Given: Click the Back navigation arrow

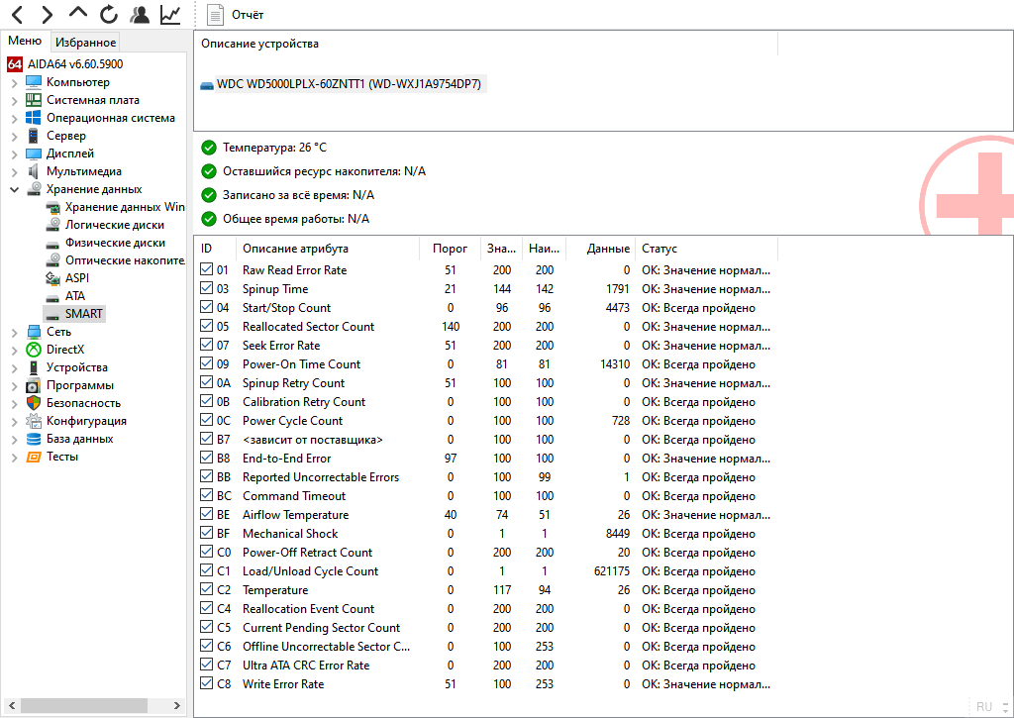Looking at the screenshot, I should 18,14.
